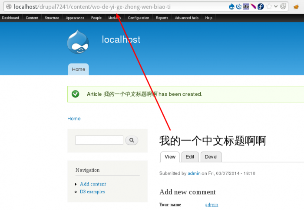This screenshot has width=304, height=210.
Task: Open Help in the admin menu
Action: point(208,18)
